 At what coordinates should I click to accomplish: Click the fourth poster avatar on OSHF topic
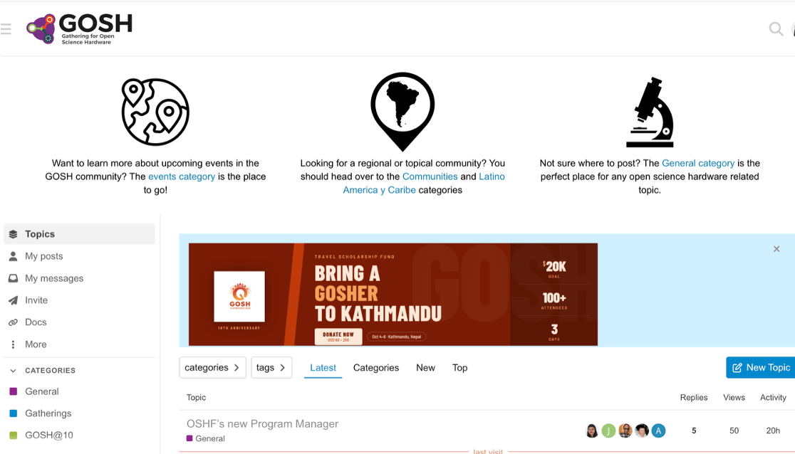tap(642, 431)
